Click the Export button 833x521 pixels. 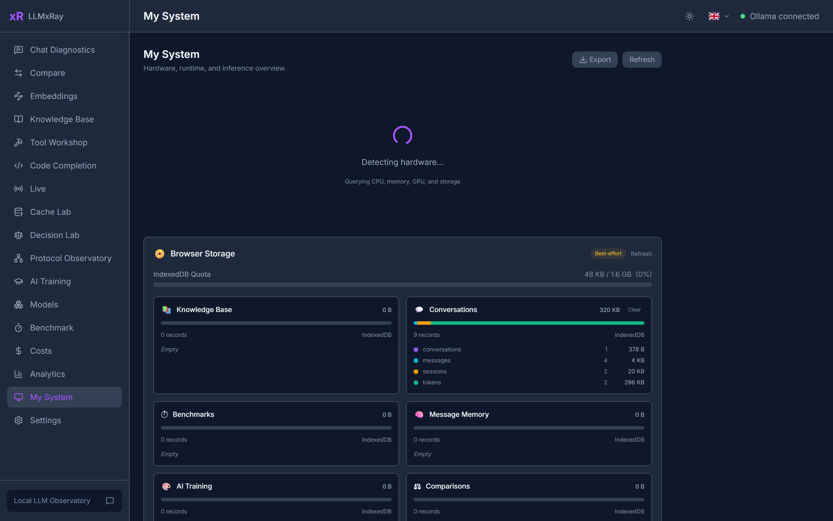click(x=595, y=60)
